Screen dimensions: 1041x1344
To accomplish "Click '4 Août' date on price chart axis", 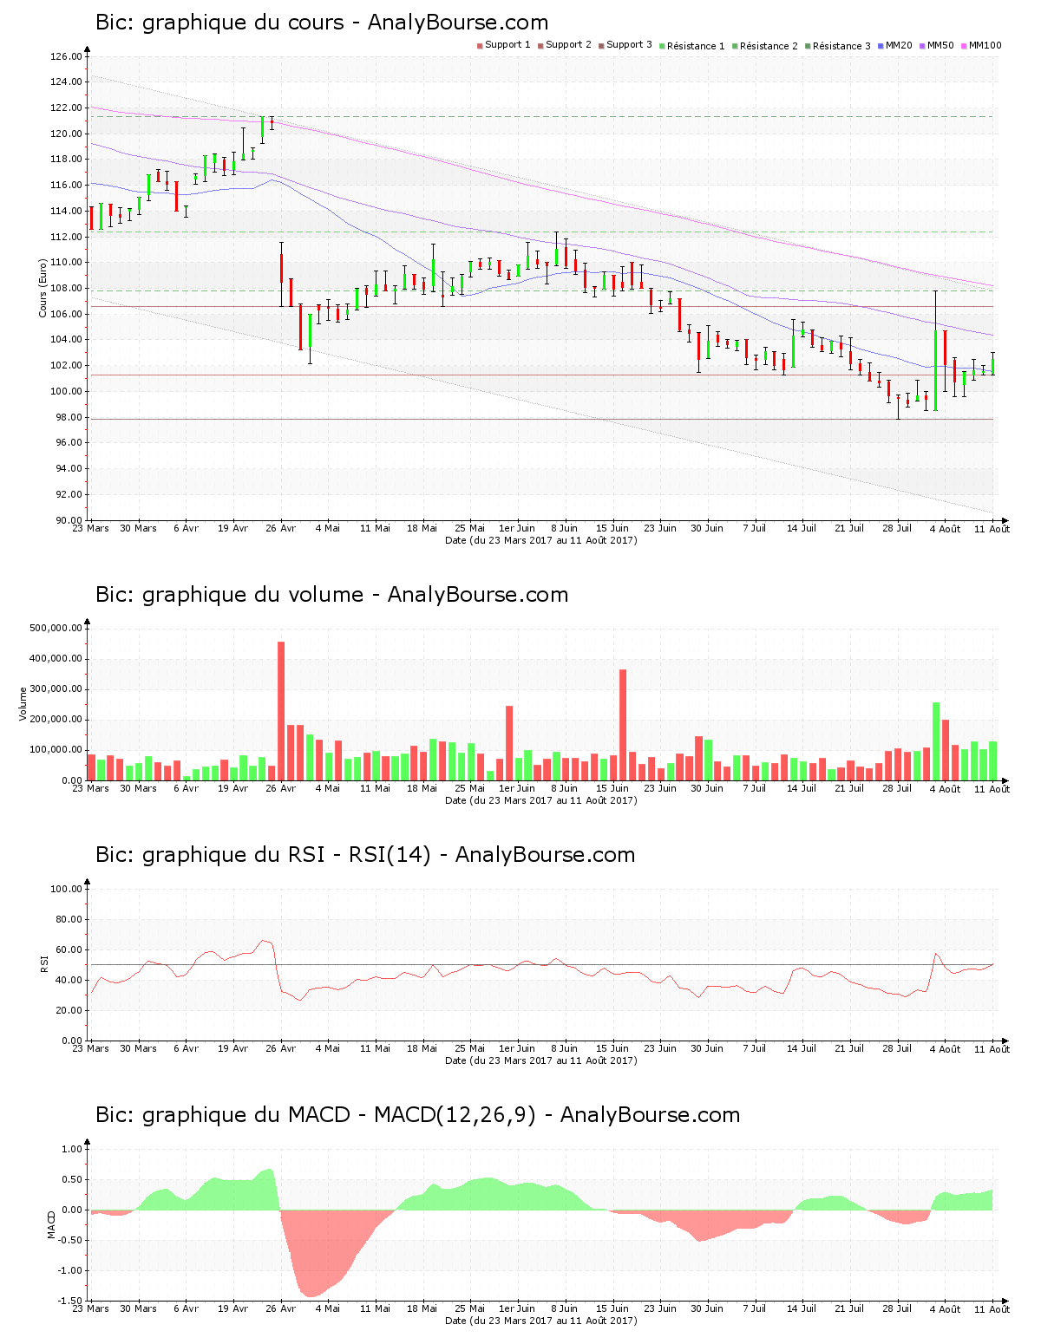I will point(946,529).
